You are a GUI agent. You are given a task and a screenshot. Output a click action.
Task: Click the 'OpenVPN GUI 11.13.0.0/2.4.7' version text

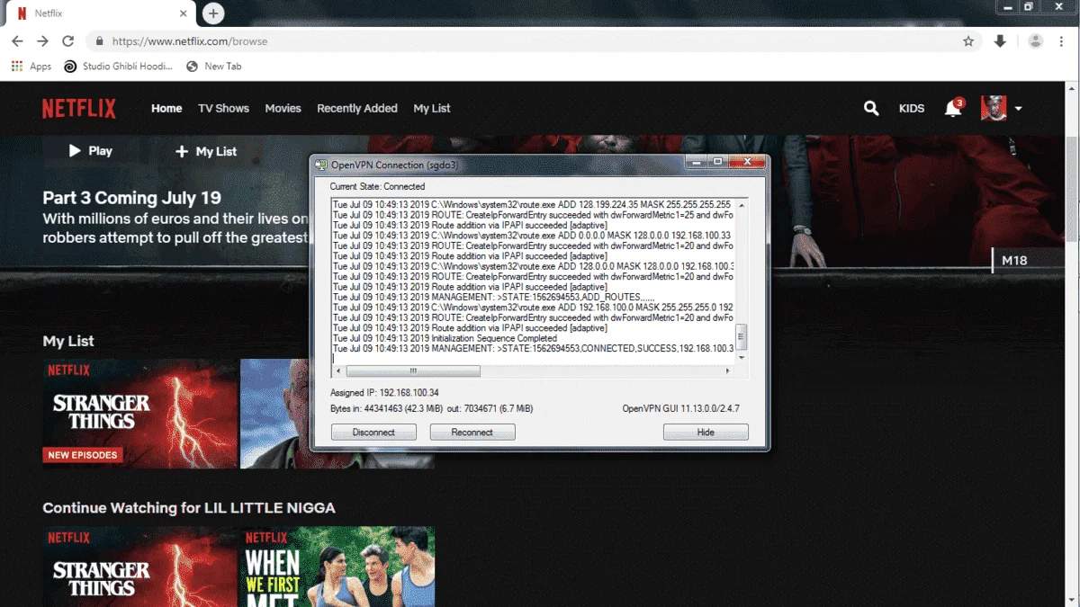[681, 408]
